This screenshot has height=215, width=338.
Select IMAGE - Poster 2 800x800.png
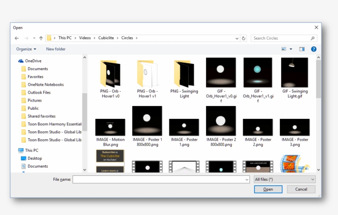(x=221, y=127)
